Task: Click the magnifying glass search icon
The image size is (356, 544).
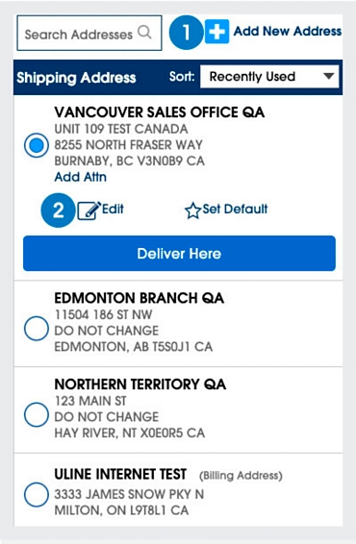Action: point(144,33)
